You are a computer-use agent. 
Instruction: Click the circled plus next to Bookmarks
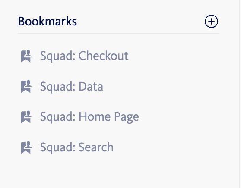[211, 21]
